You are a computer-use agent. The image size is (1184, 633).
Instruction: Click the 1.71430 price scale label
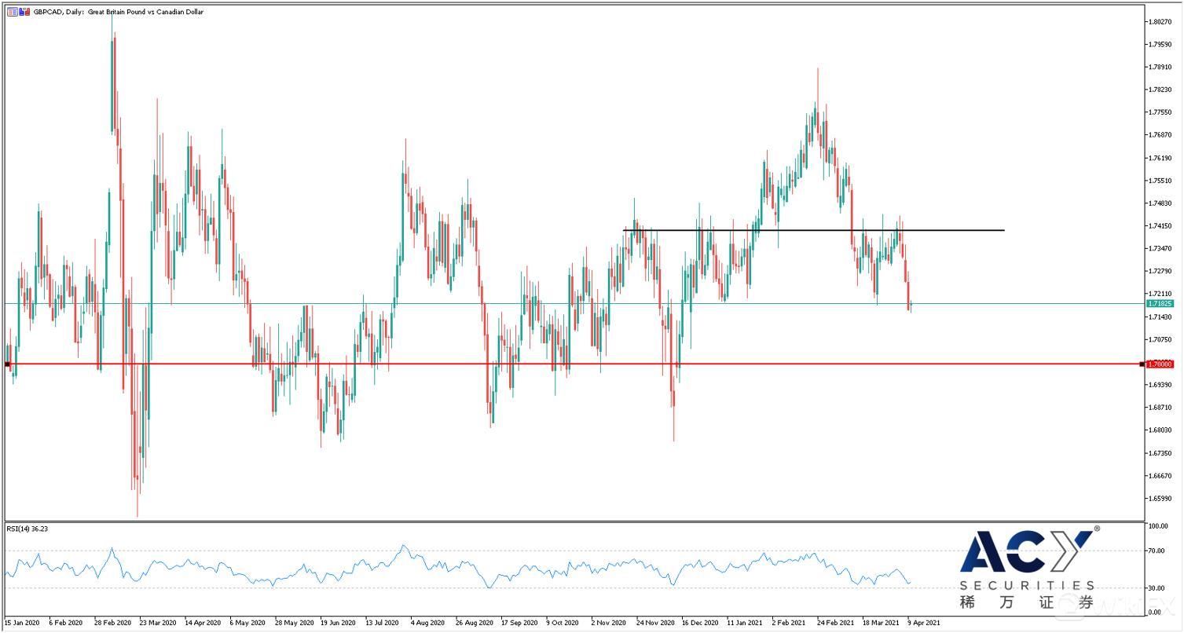click(x=1160, y=316)
